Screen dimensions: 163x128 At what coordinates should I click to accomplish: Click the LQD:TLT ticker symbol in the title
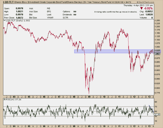pyautogui.click(x=8, y=2)
